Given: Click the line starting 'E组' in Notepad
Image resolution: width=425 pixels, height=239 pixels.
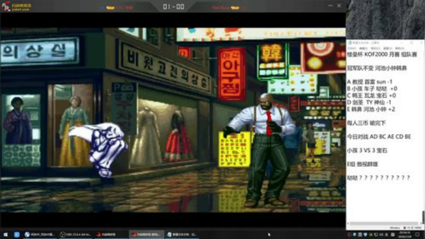Looking at the screenshot, I should [x=362, y=164].
